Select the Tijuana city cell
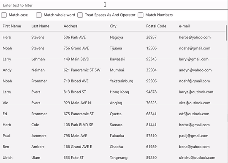Viewport: 228px width, 163px height. [x=116, y=48]
